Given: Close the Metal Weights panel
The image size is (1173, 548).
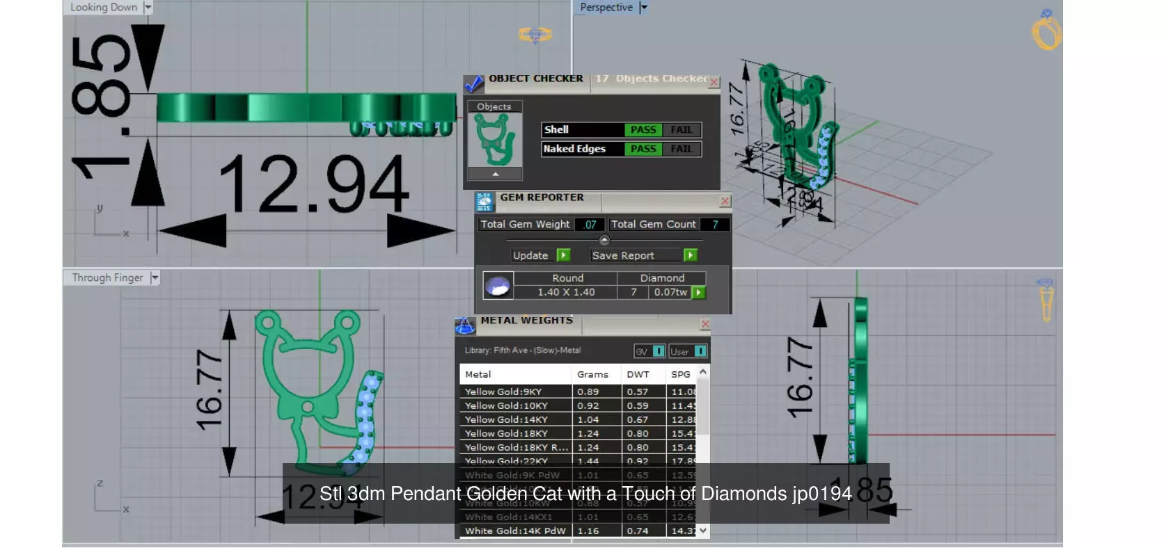Looking at the screenshot, I should (705, 324).
